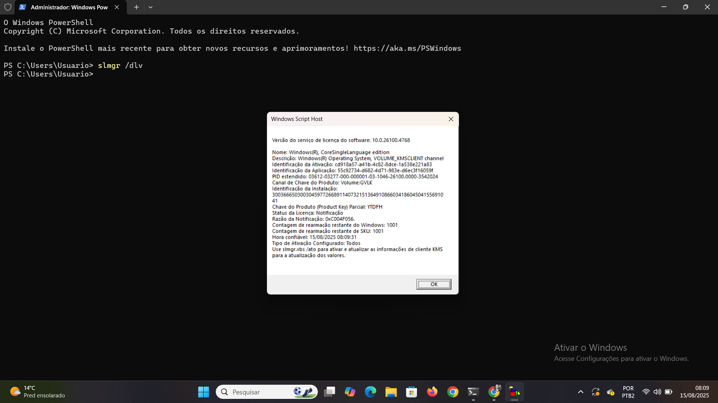Switch to Windows Terminal taskbar icon
Screen dimensions: 718x403
[x=473, y=392]
